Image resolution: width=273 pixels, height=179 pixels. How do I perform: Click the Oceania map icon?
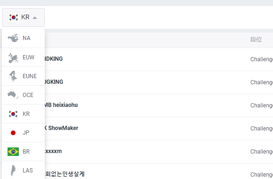(x=13, y=95)
